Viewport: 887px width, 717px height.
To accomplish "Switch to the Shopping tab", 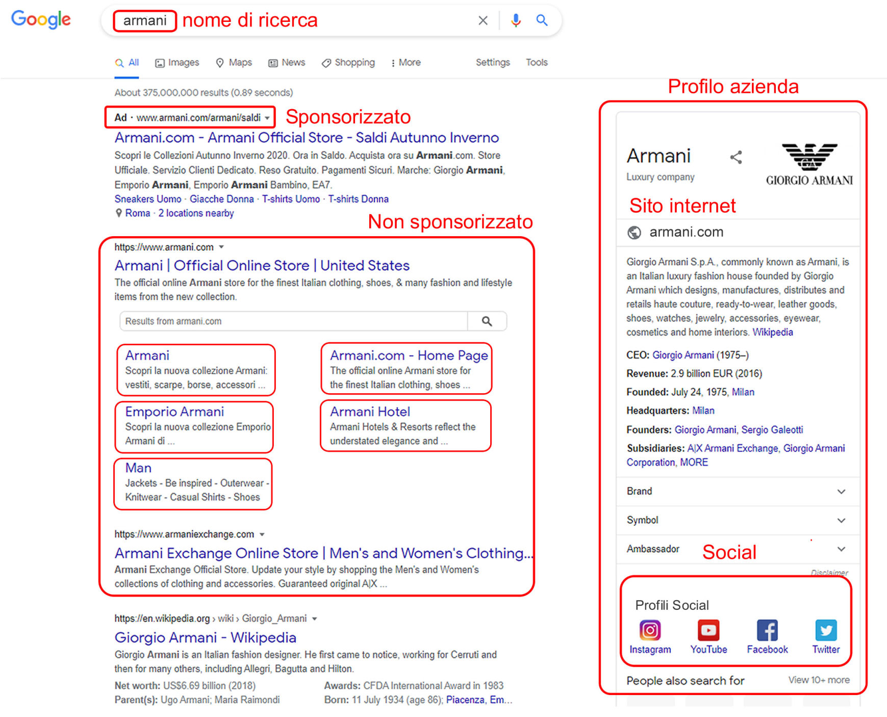I will click(348, 63).
